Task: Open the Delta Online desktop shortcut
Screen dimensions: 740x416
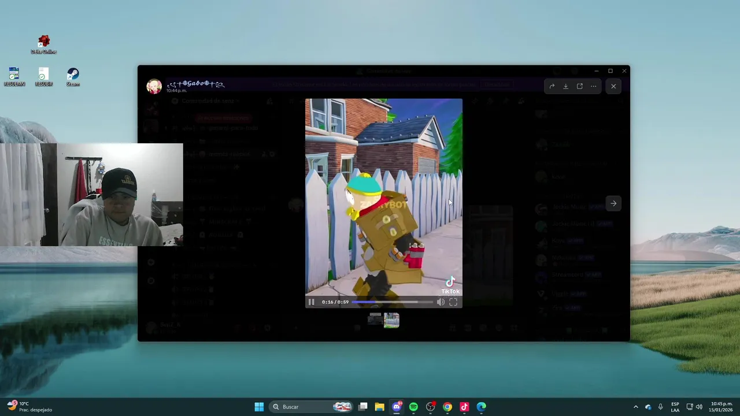Action: pyautogui.click(x=44, y=44)
